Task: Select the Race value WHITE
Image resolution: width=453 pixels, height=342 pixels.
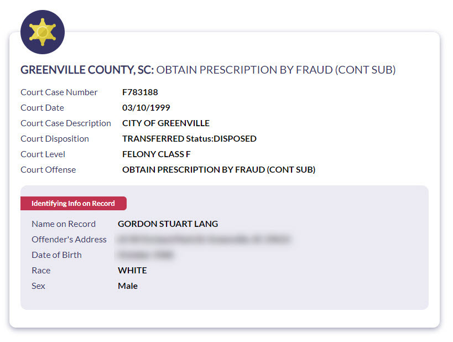Action: [132, 271]
